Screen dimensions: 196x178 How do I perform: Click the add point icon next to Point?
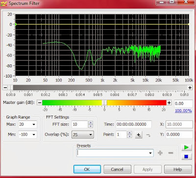point(139,135)
